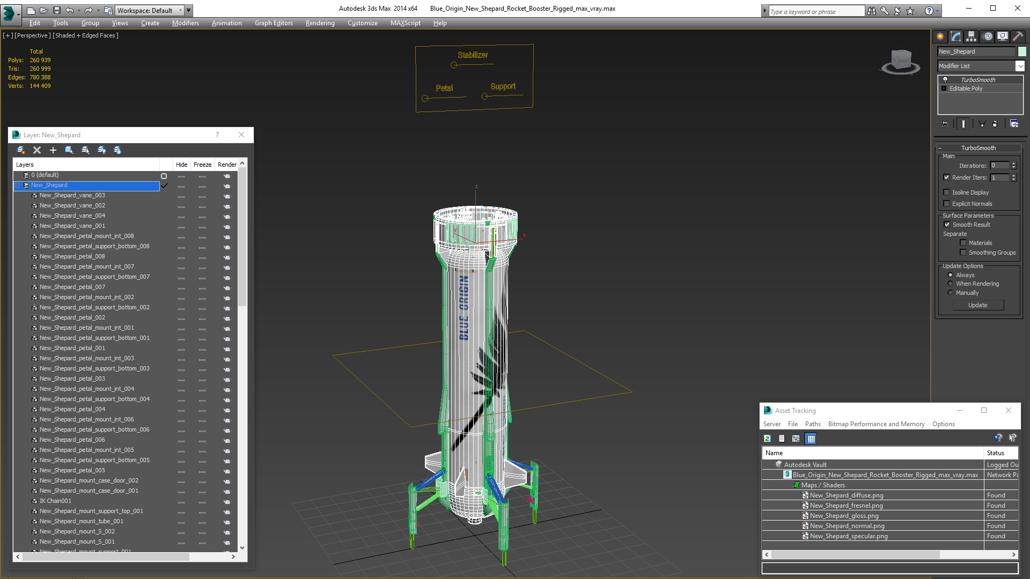The image size is (1030, 579).
Task: Click the Freeze column header in the Layer dialog
Action: point(202,165)
